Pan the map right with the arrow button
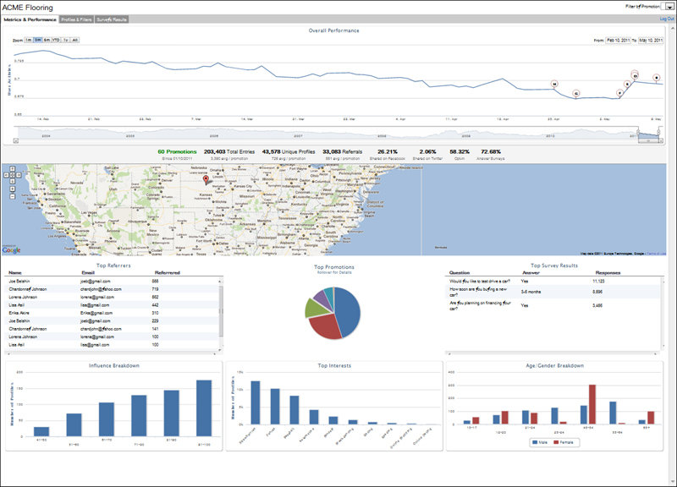The image size is (677, 487). pos(19,175)
